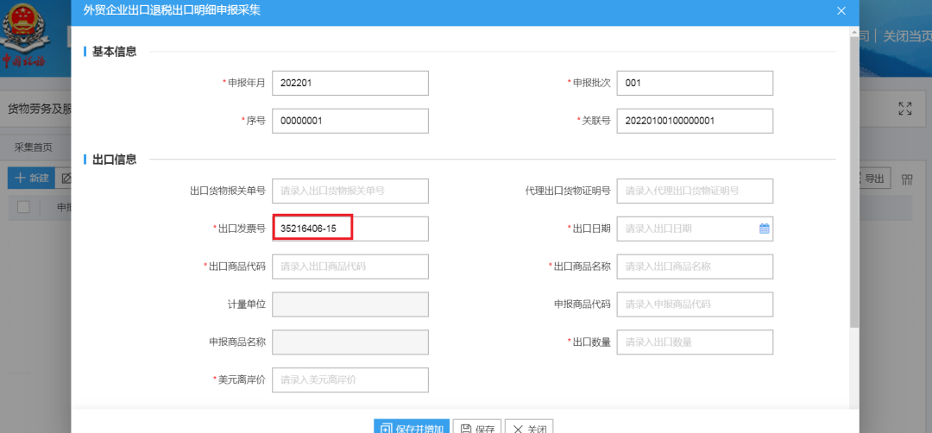
Task: Click the 关闭 button at dialog bottom
Action: pyautogui.click(x=529, y=426)
